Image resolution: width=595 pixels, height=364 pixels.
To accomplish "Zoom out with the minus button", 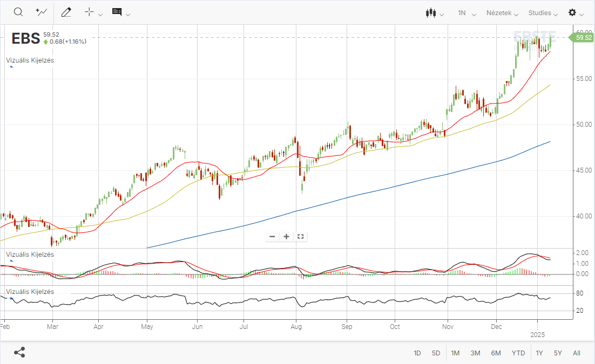I will pyautogui.click(x=272, y=237).
